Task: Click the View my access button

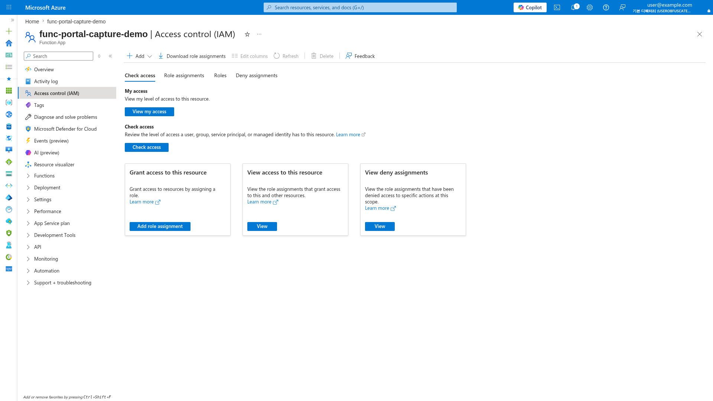Action: click(149, 112)
